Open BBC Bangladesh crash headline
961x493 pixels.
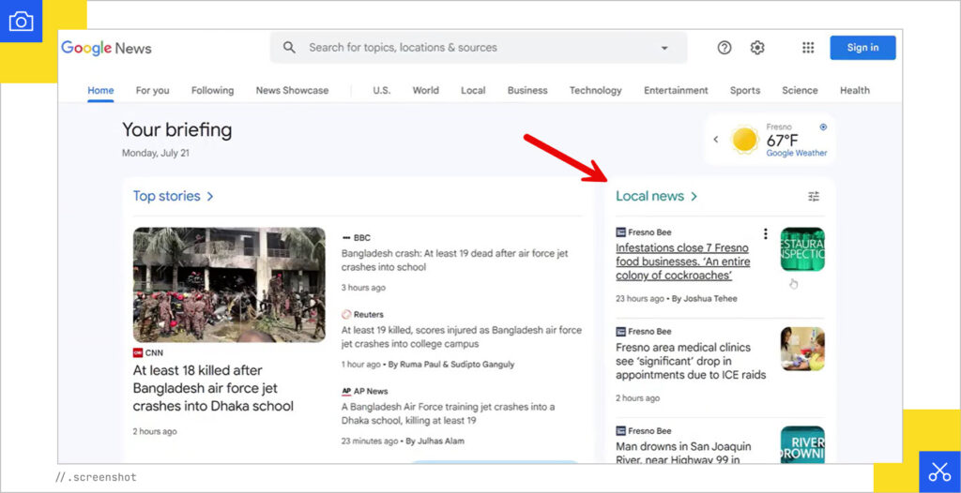point(455,261)
